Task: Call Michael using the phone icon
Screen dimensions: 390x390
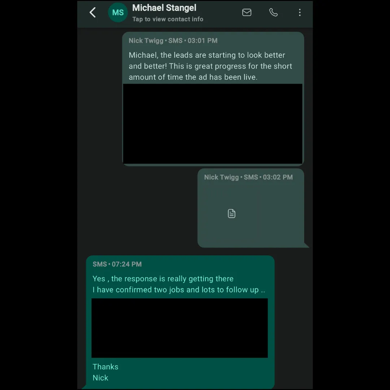Action: pyautogui.click(x=273, y=12)
